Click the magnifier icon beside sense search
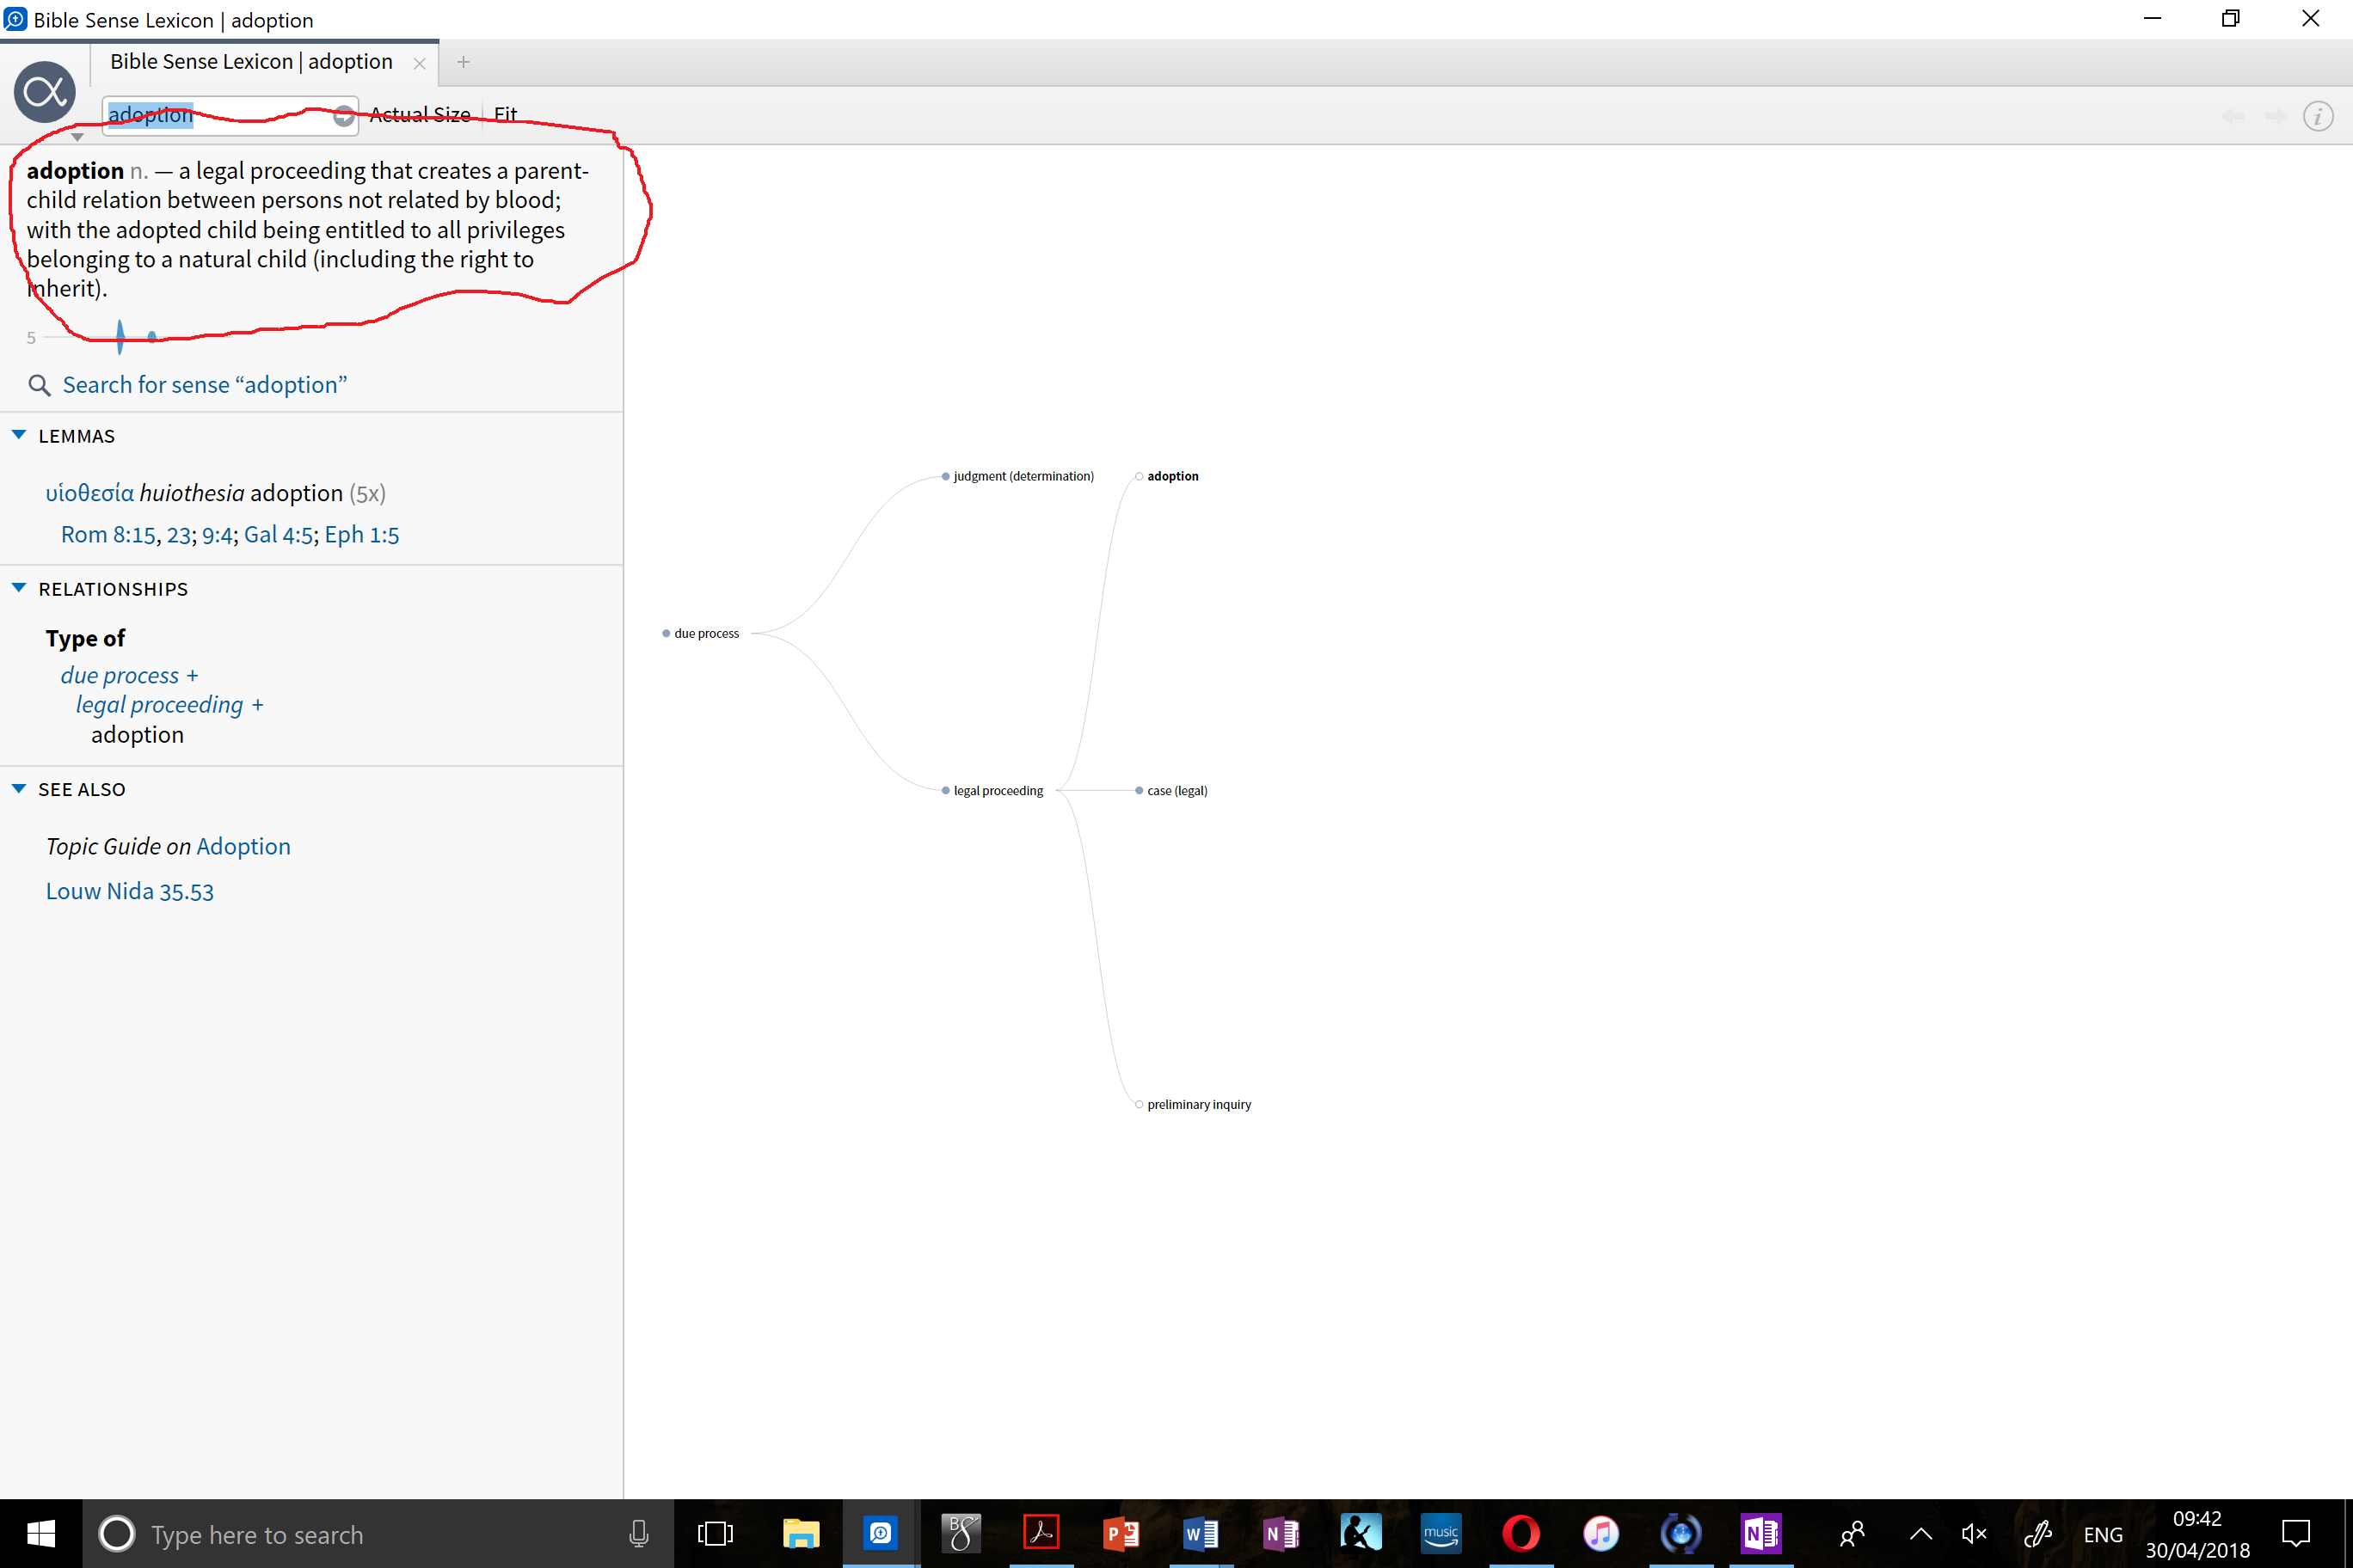The height and width of the screenshot is (1568, 2353). pos(39,385)
